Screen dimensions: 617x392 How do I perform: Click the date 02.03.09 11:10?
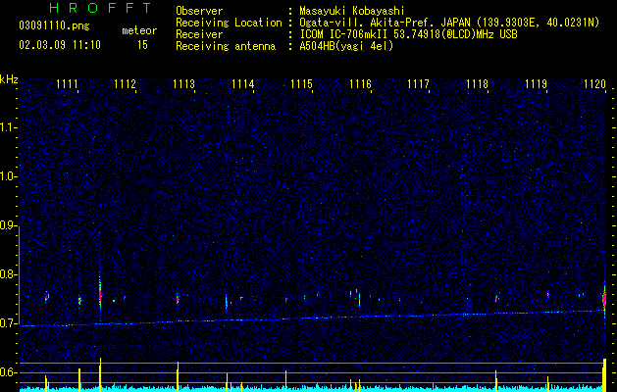(x=60, y=45)
